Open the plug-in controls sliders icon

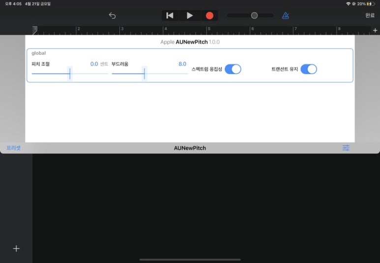coord(346,148)
